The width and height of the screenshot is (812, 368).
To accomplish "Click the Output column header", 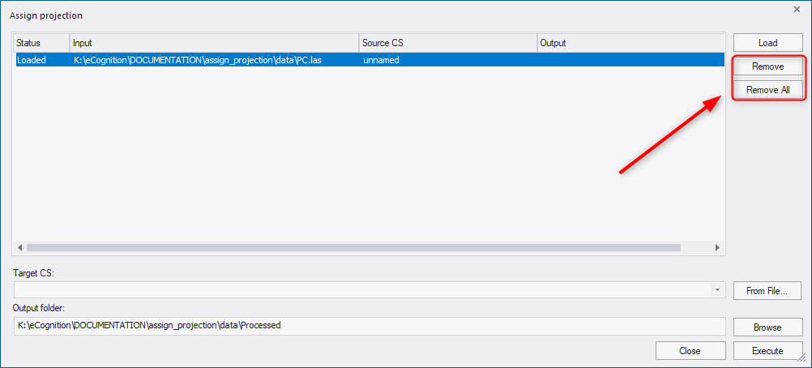I will coord(629,43).
